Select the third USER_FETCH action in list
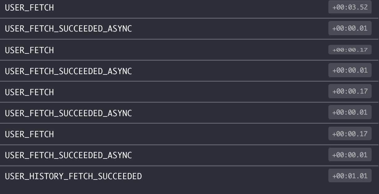This screenshot has width=379, height=194. 190,92
